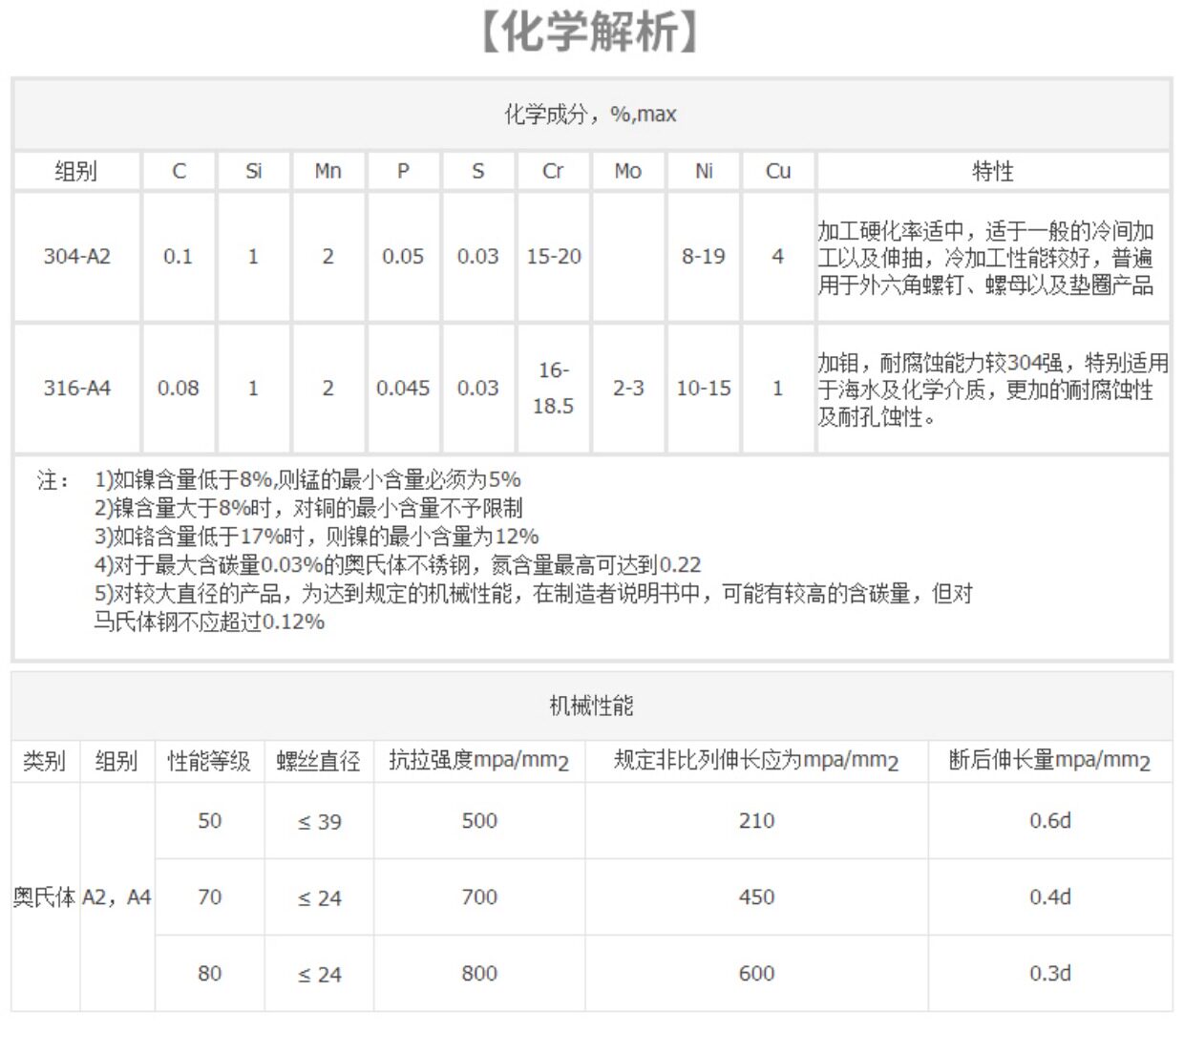This screenshot has width=1184, height=1054.
Task: Select the 600 elongation stress value
Action: 756,974
